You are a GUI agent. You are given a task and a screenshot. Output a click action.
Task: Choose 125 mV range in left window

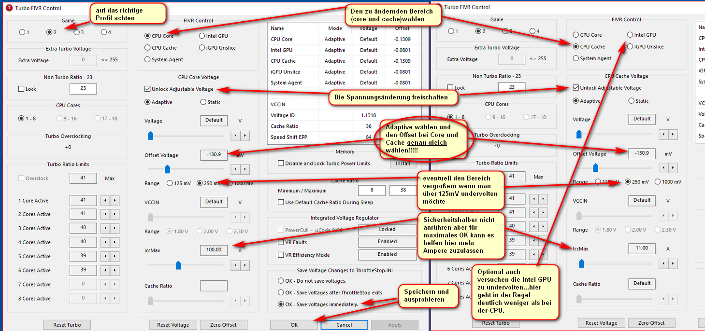[x=170, y=183]
